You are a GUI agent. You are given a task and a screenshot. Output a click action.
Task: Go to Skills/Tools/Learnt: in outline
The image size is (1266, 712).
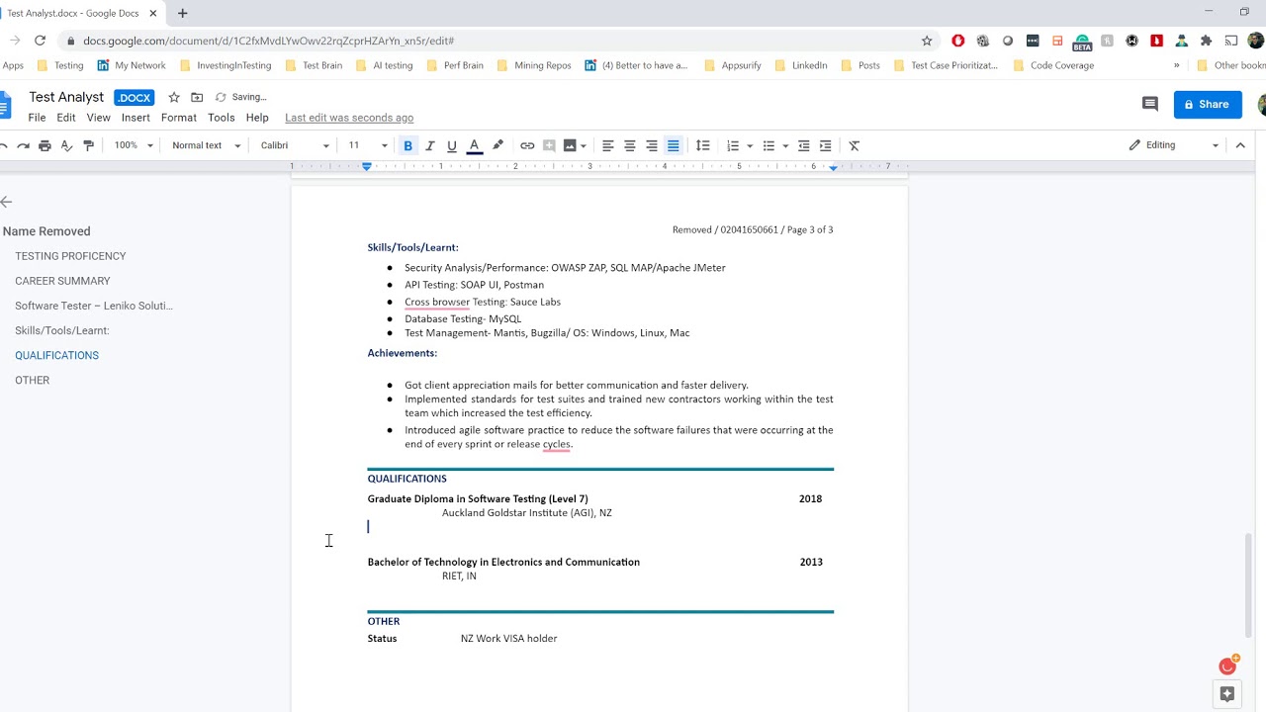pos(61,330)
